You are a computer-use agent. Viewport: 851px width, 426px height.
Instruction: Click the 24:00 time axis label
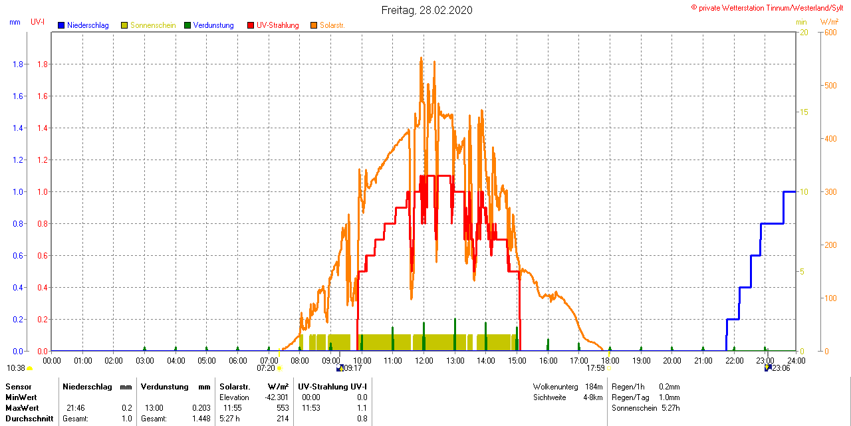(796, 360)
